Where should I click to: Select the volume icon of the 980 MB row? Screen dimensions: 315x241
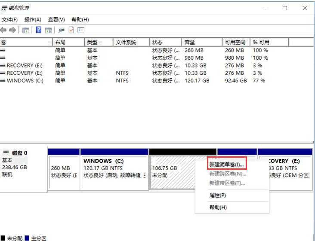pyautogui.click(x=3, y=58)
